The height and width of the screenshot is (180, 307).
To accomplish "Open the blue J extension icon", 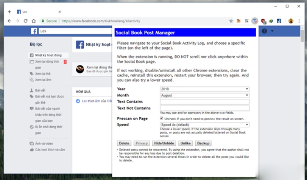I will 279,21.
